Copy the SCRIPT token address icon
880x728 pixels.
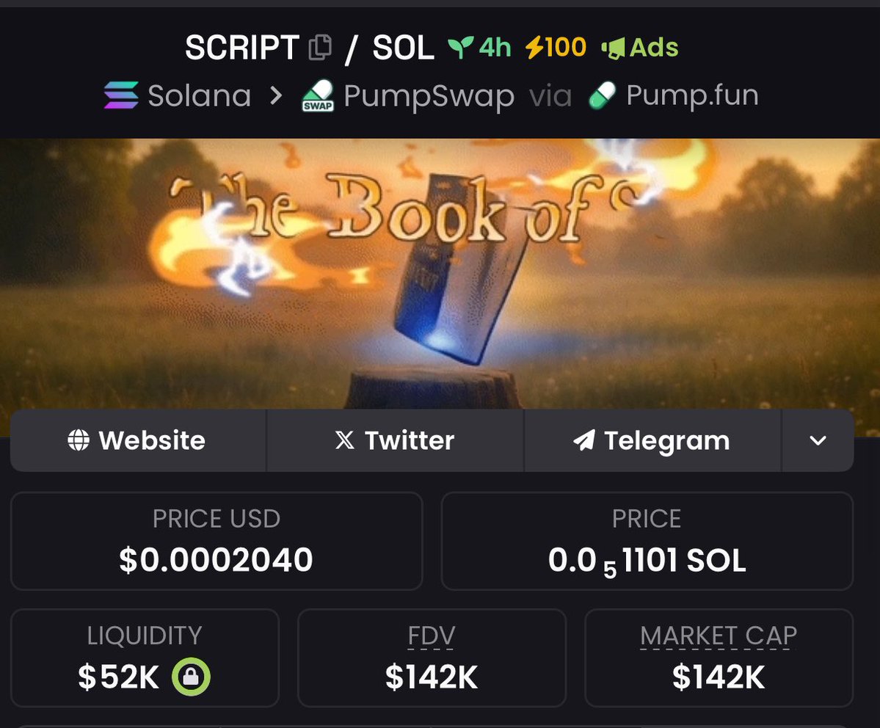coord(321,47)
